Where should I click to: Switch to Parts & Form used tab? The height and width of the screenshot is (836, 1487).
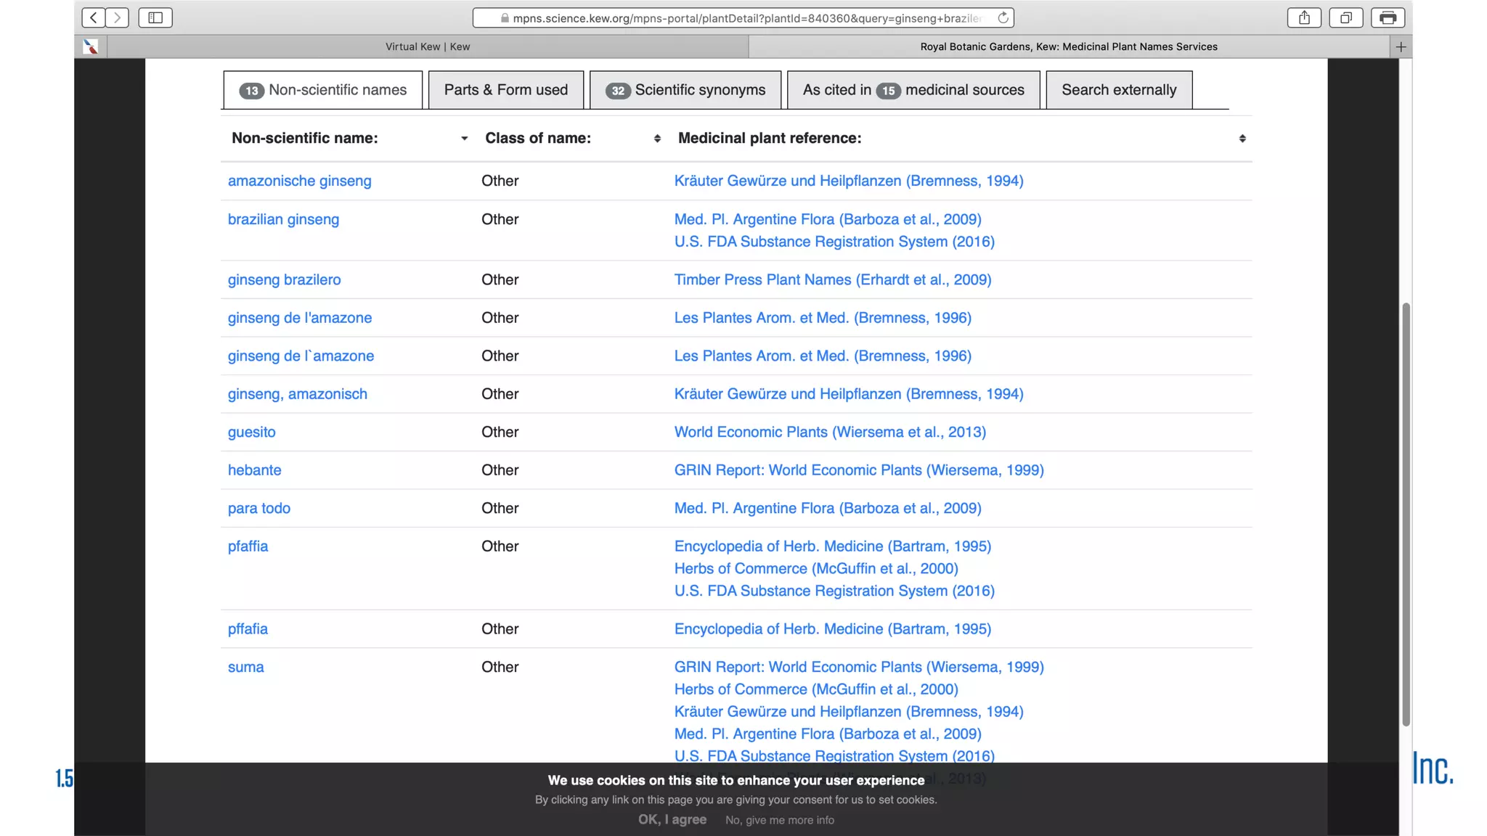pyautogui.click(x=505, y=90)
